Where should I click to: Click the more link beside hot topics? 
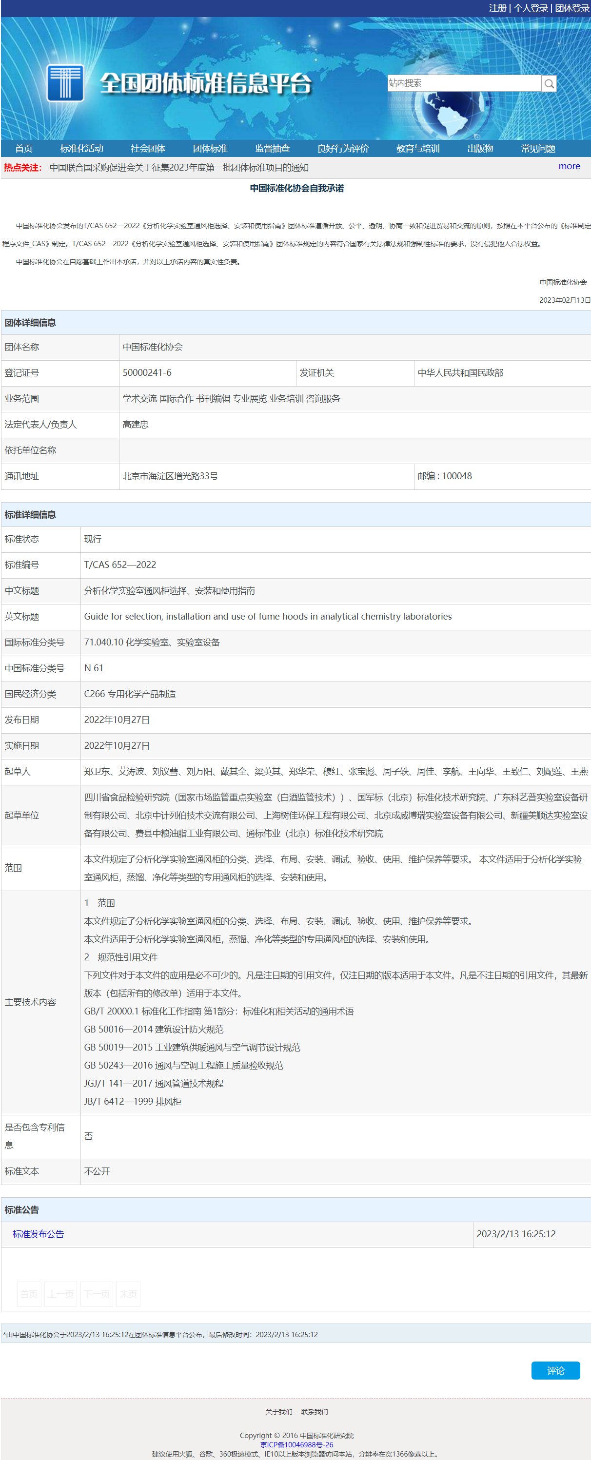[569, 166]
